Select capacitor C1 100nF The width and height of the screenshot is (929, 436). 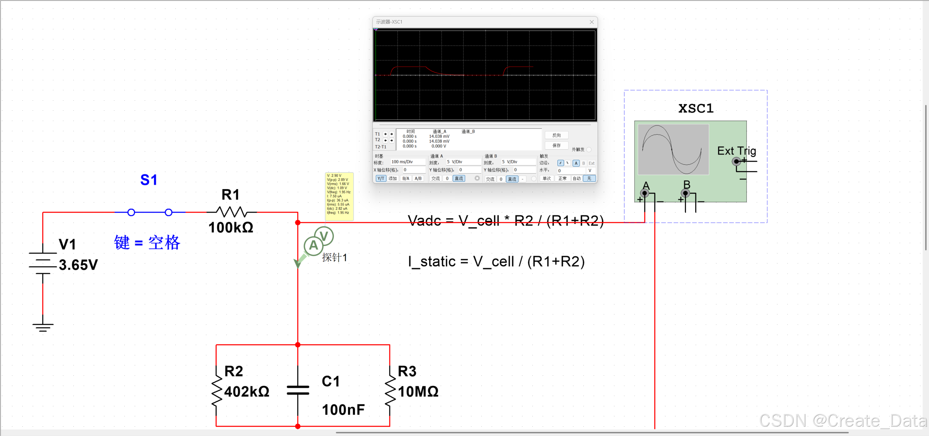pyautogui.click(x=298, y=390)
